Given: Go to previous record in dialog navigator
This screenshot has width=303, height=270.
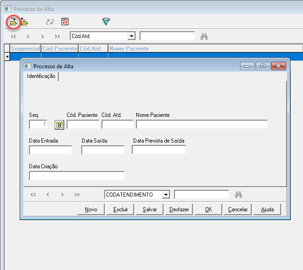Looking at the screenshot, I should click(48, 194).
